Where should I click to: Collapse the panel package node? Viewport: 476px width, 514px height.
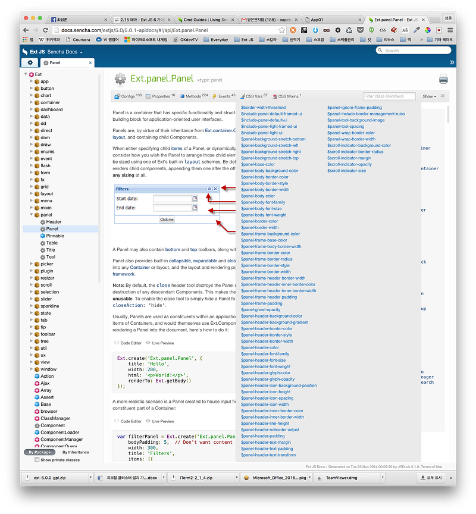tap(32, 215)
